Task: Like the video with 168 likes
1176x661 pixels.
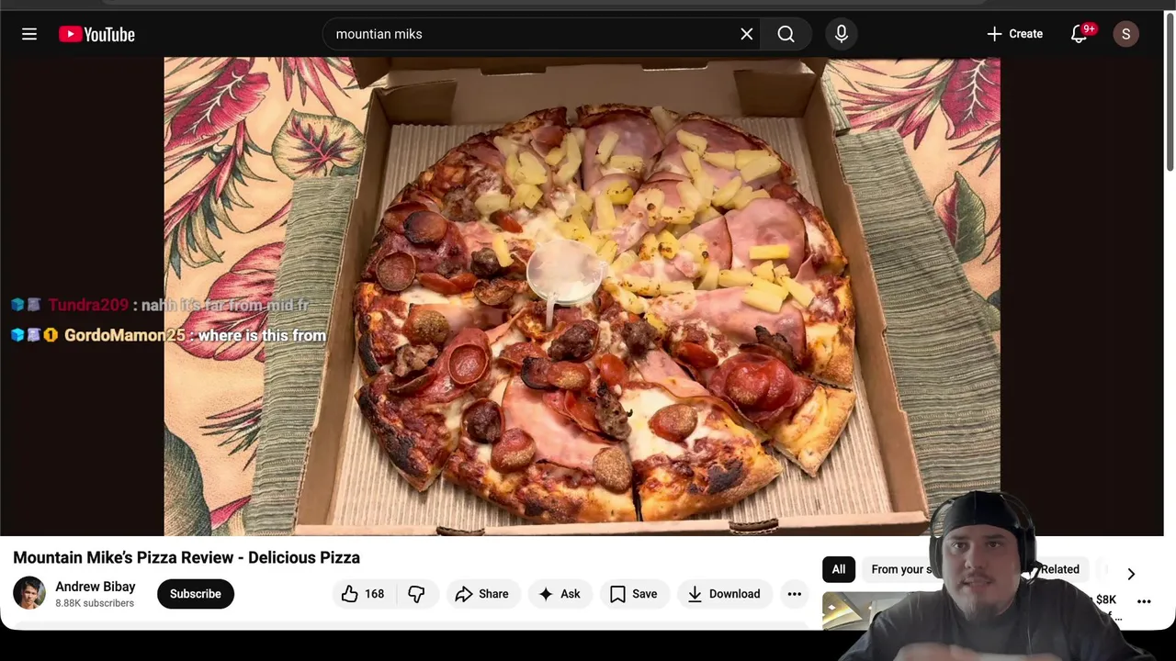Action: tap(363, 594)
